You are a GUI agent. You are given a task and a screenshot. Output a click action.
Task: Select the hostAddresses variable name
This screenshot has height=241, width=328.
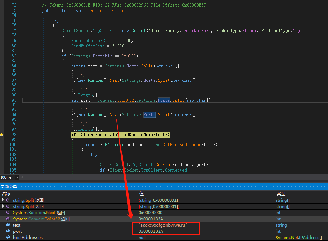(x=28, y=238)
